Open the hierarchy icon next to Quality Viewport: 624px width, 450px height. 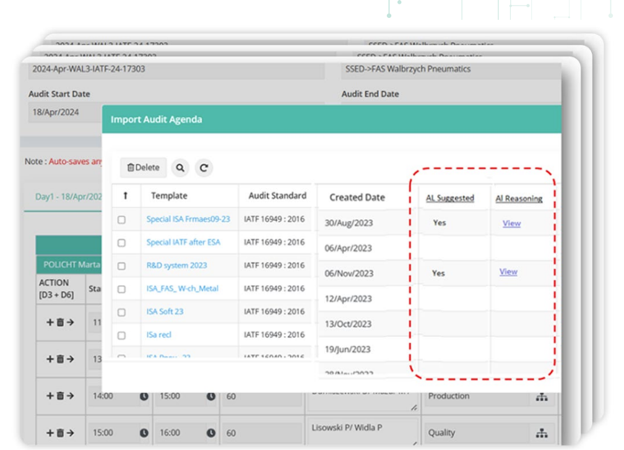pyautogui.click(x=542, y=432)
